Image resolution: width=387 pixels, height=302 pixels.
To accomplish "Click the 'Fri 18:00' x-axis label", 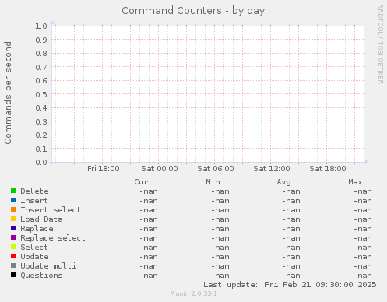I will coord(104,169).
